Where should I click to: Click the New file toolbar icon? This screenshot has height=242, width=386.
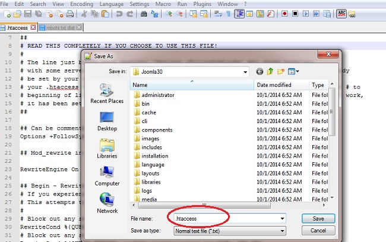7,14
